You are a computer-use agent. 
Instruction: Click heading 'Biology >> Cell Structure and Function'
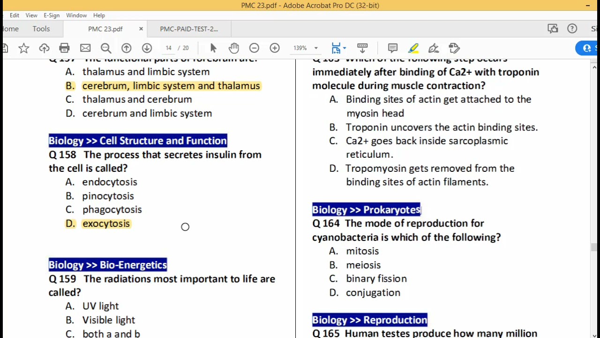(138, 140)
